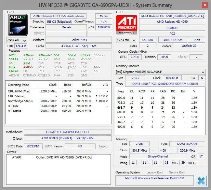Click the PCI bus field
The image size is (211, 190).
(x=172, y=34)
